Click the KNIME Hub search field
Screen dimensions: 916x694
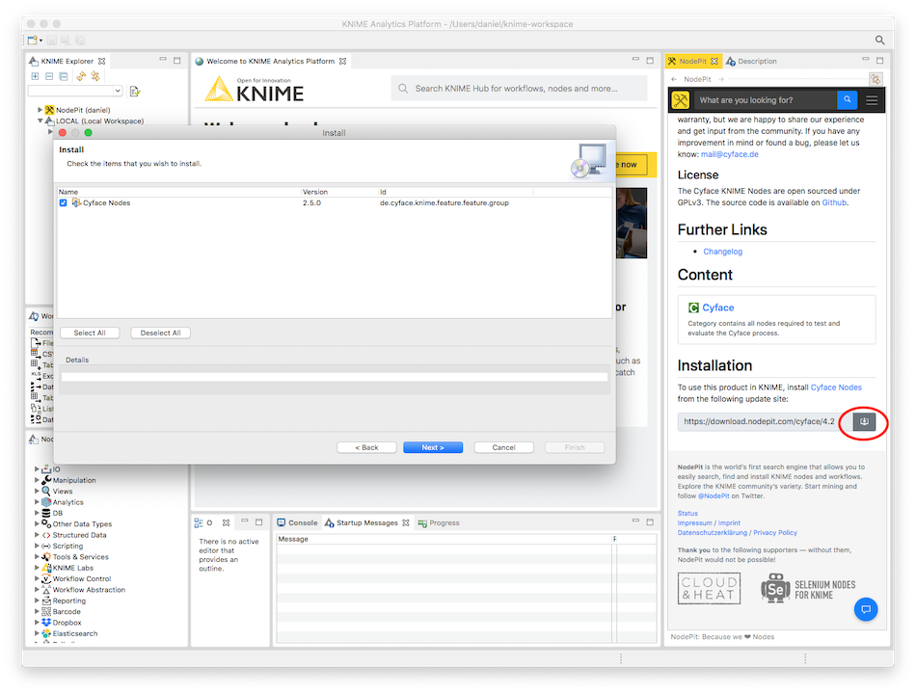click(519, 89)
